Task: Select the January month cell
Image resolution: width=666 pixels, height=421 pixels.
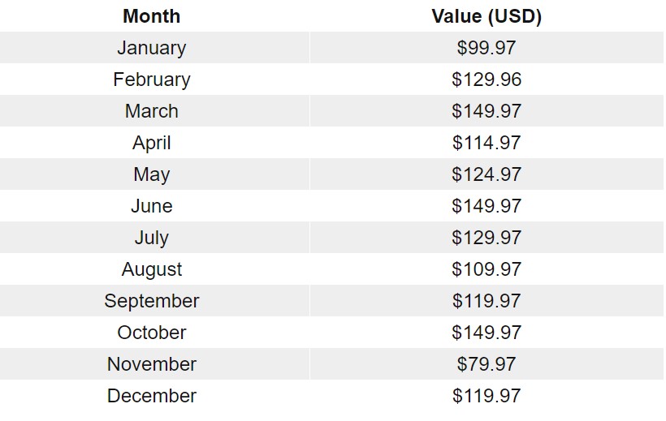Action: tap(152, 48)
